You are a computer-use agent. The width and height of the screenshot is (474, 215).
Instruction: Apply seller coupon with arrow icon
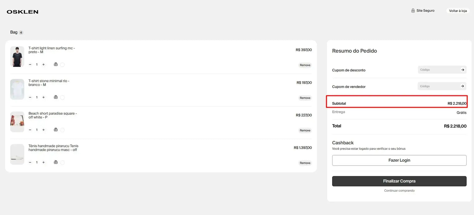(462, 86)
